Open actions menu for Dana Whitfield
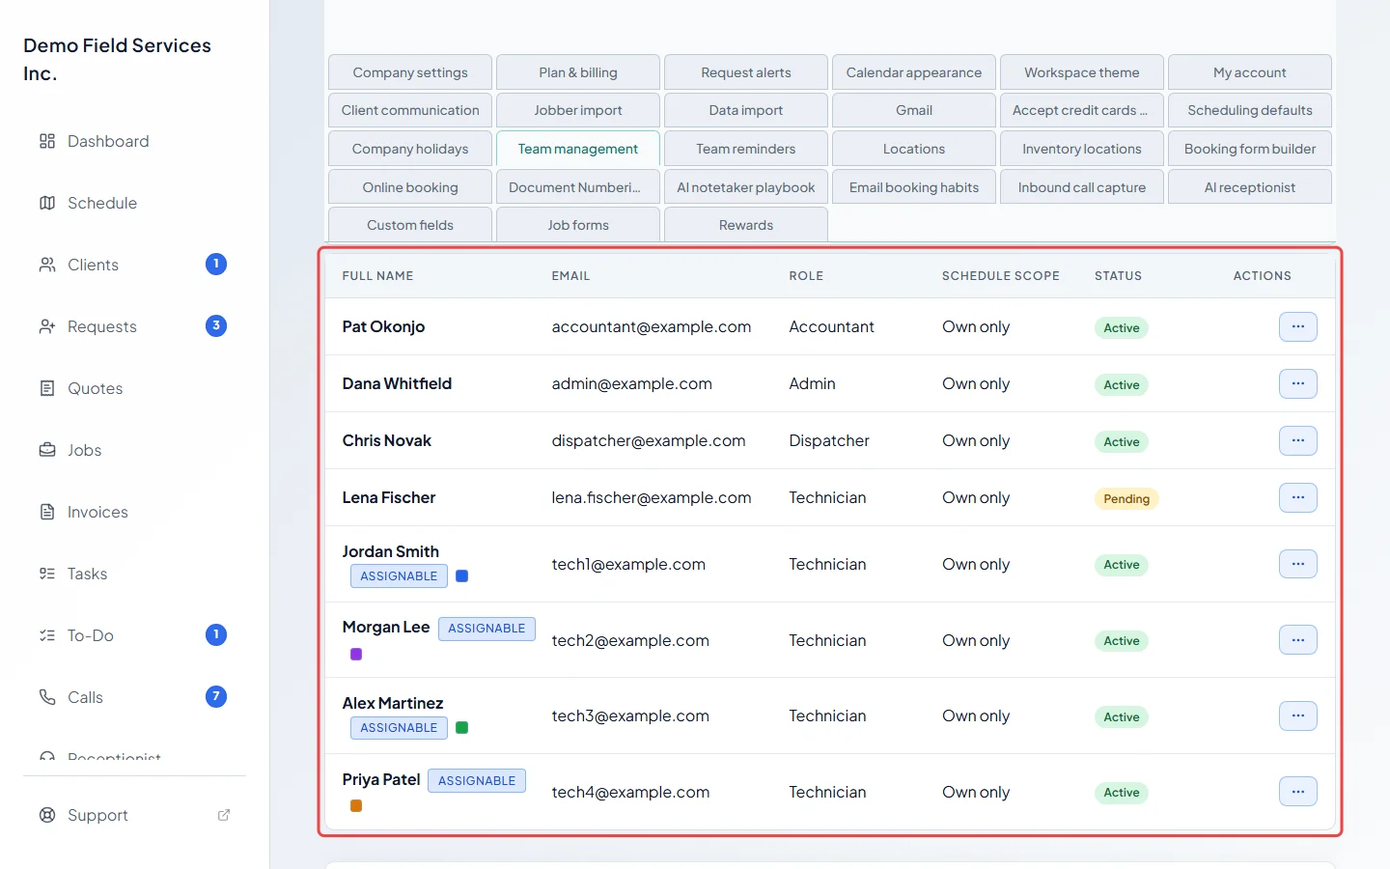The image size is (1390, 869). (x=1298, y=383)
